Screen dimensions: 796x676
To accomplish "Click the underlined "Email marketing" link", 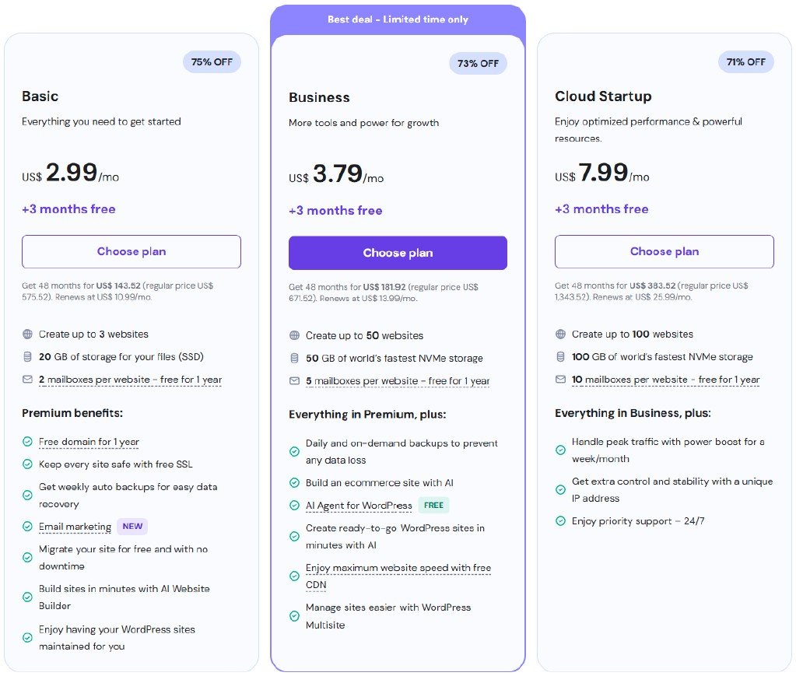I will (x=74, y=527).
